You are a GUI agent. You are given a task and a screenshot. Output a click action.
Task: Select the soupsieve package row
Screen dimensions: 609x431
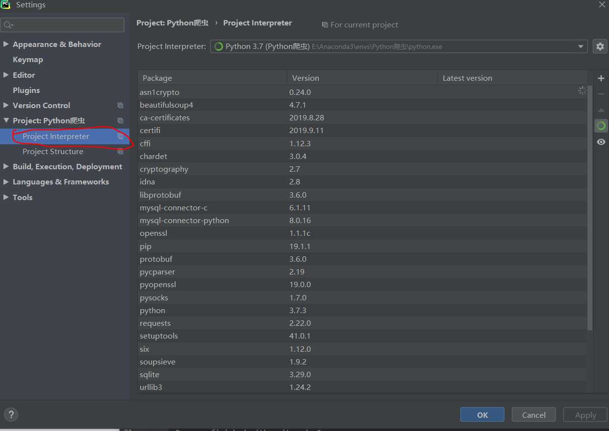point(362,362)
